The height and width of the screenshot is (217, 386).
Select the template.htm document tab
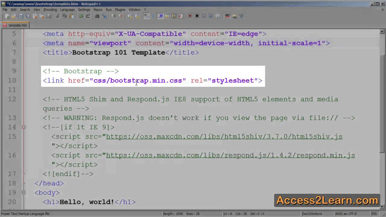point(15,25)
